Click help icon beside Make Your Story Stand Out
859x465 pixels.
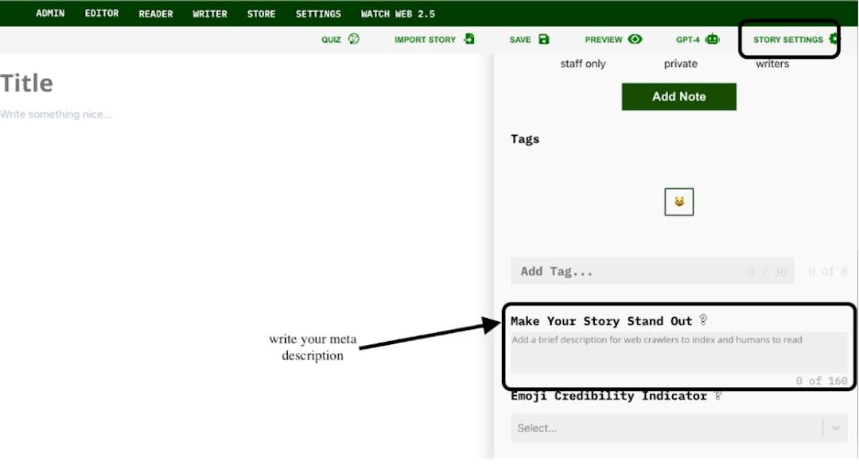pos(703,320)
